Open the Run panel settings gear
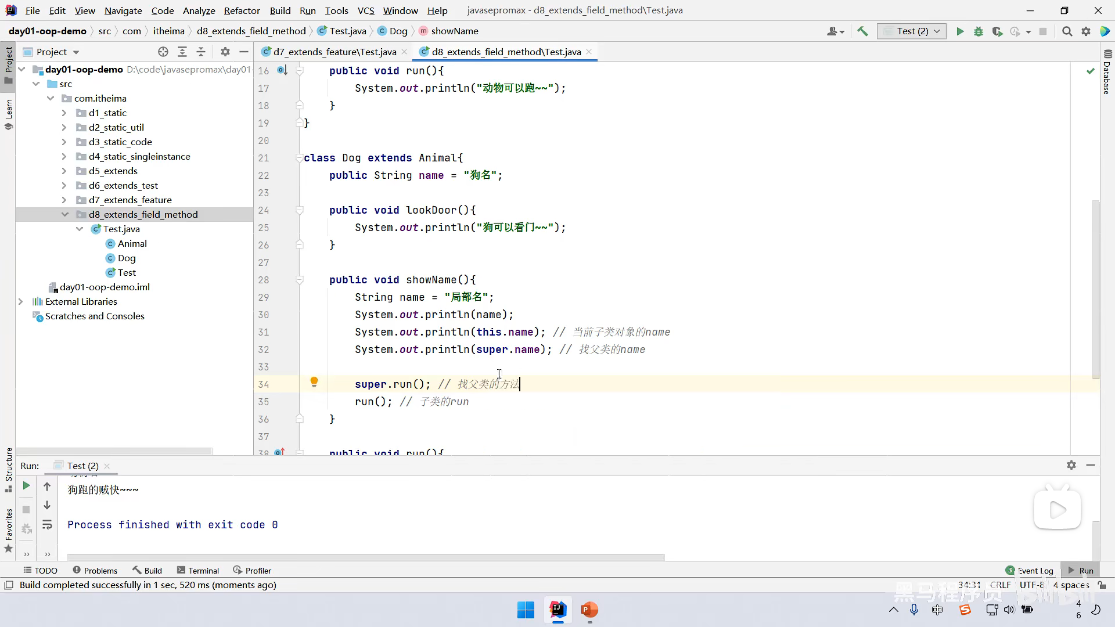1115x627 pixels. pos(1071,465)
